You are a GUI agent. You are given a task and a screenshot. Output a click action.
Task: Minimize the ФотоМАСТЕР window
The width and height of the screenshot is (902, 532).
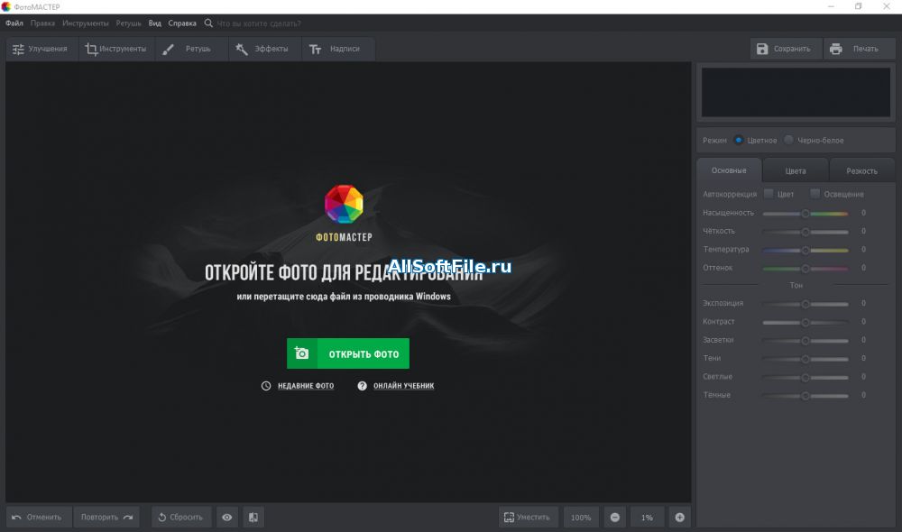pos(831,6)
